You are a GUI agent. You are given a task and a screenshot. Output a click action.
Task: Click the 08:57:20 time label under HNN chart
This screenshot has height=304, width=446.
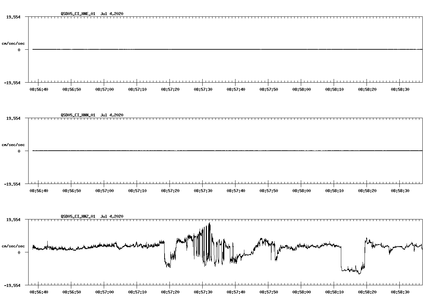(170, 190)
